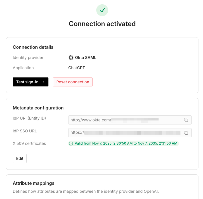This screenshot has height=199, width=203.
Task: Select the Okta SAML provider text
Action: [86, 58]
